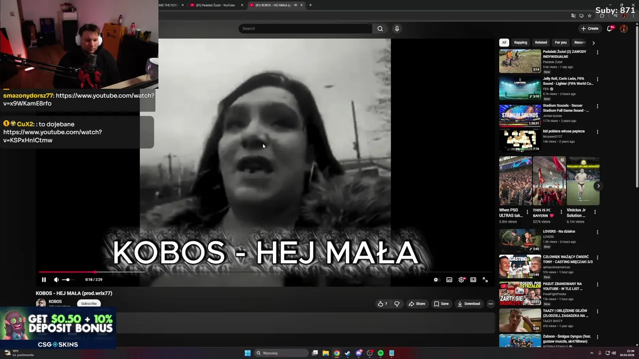
Task: Start voice search with the microphone
Action: 397,28
